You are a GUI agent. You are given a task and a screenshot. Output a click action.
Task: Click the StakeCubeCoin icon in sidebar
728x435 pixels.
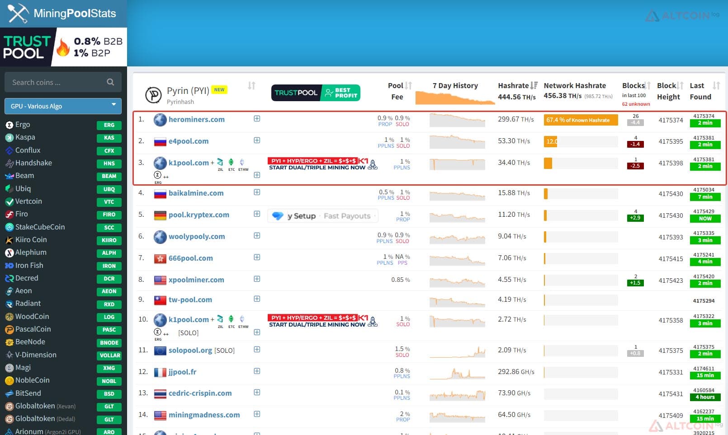click(9, 227)
